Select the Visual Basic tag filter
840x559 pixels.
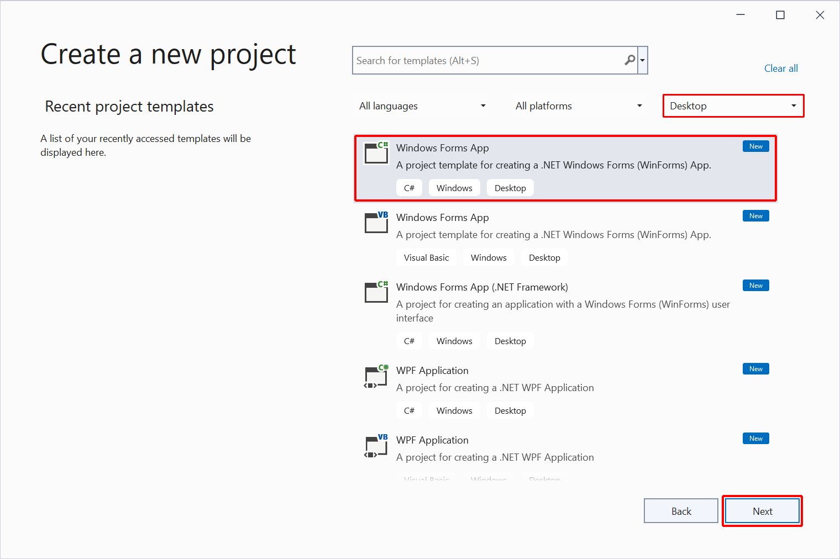tap(426, 257)
